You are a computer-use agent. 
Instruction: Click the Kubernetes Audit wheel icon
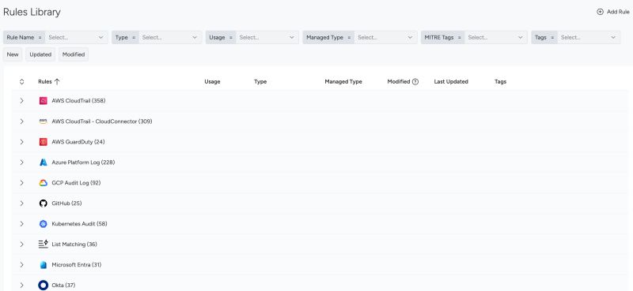[x=44, y=224]
